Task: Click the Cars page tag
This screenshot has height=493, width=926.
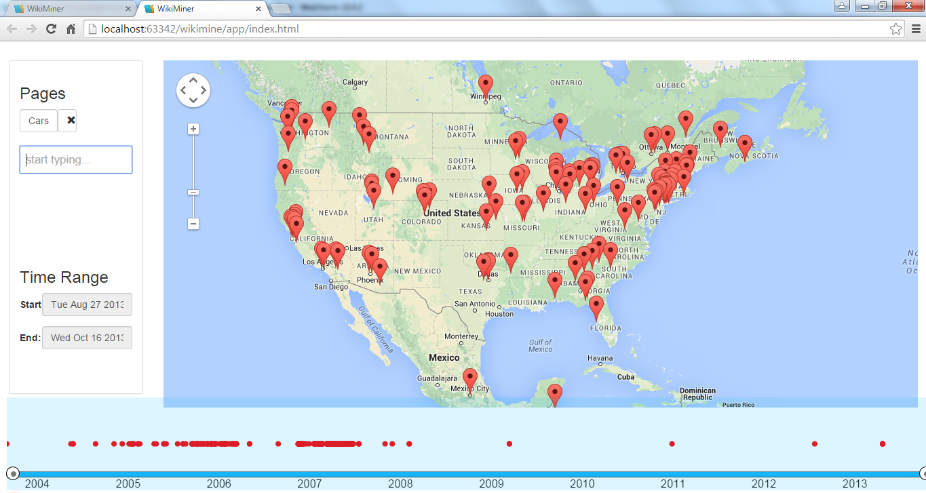Action: click(x=39, y=121)
